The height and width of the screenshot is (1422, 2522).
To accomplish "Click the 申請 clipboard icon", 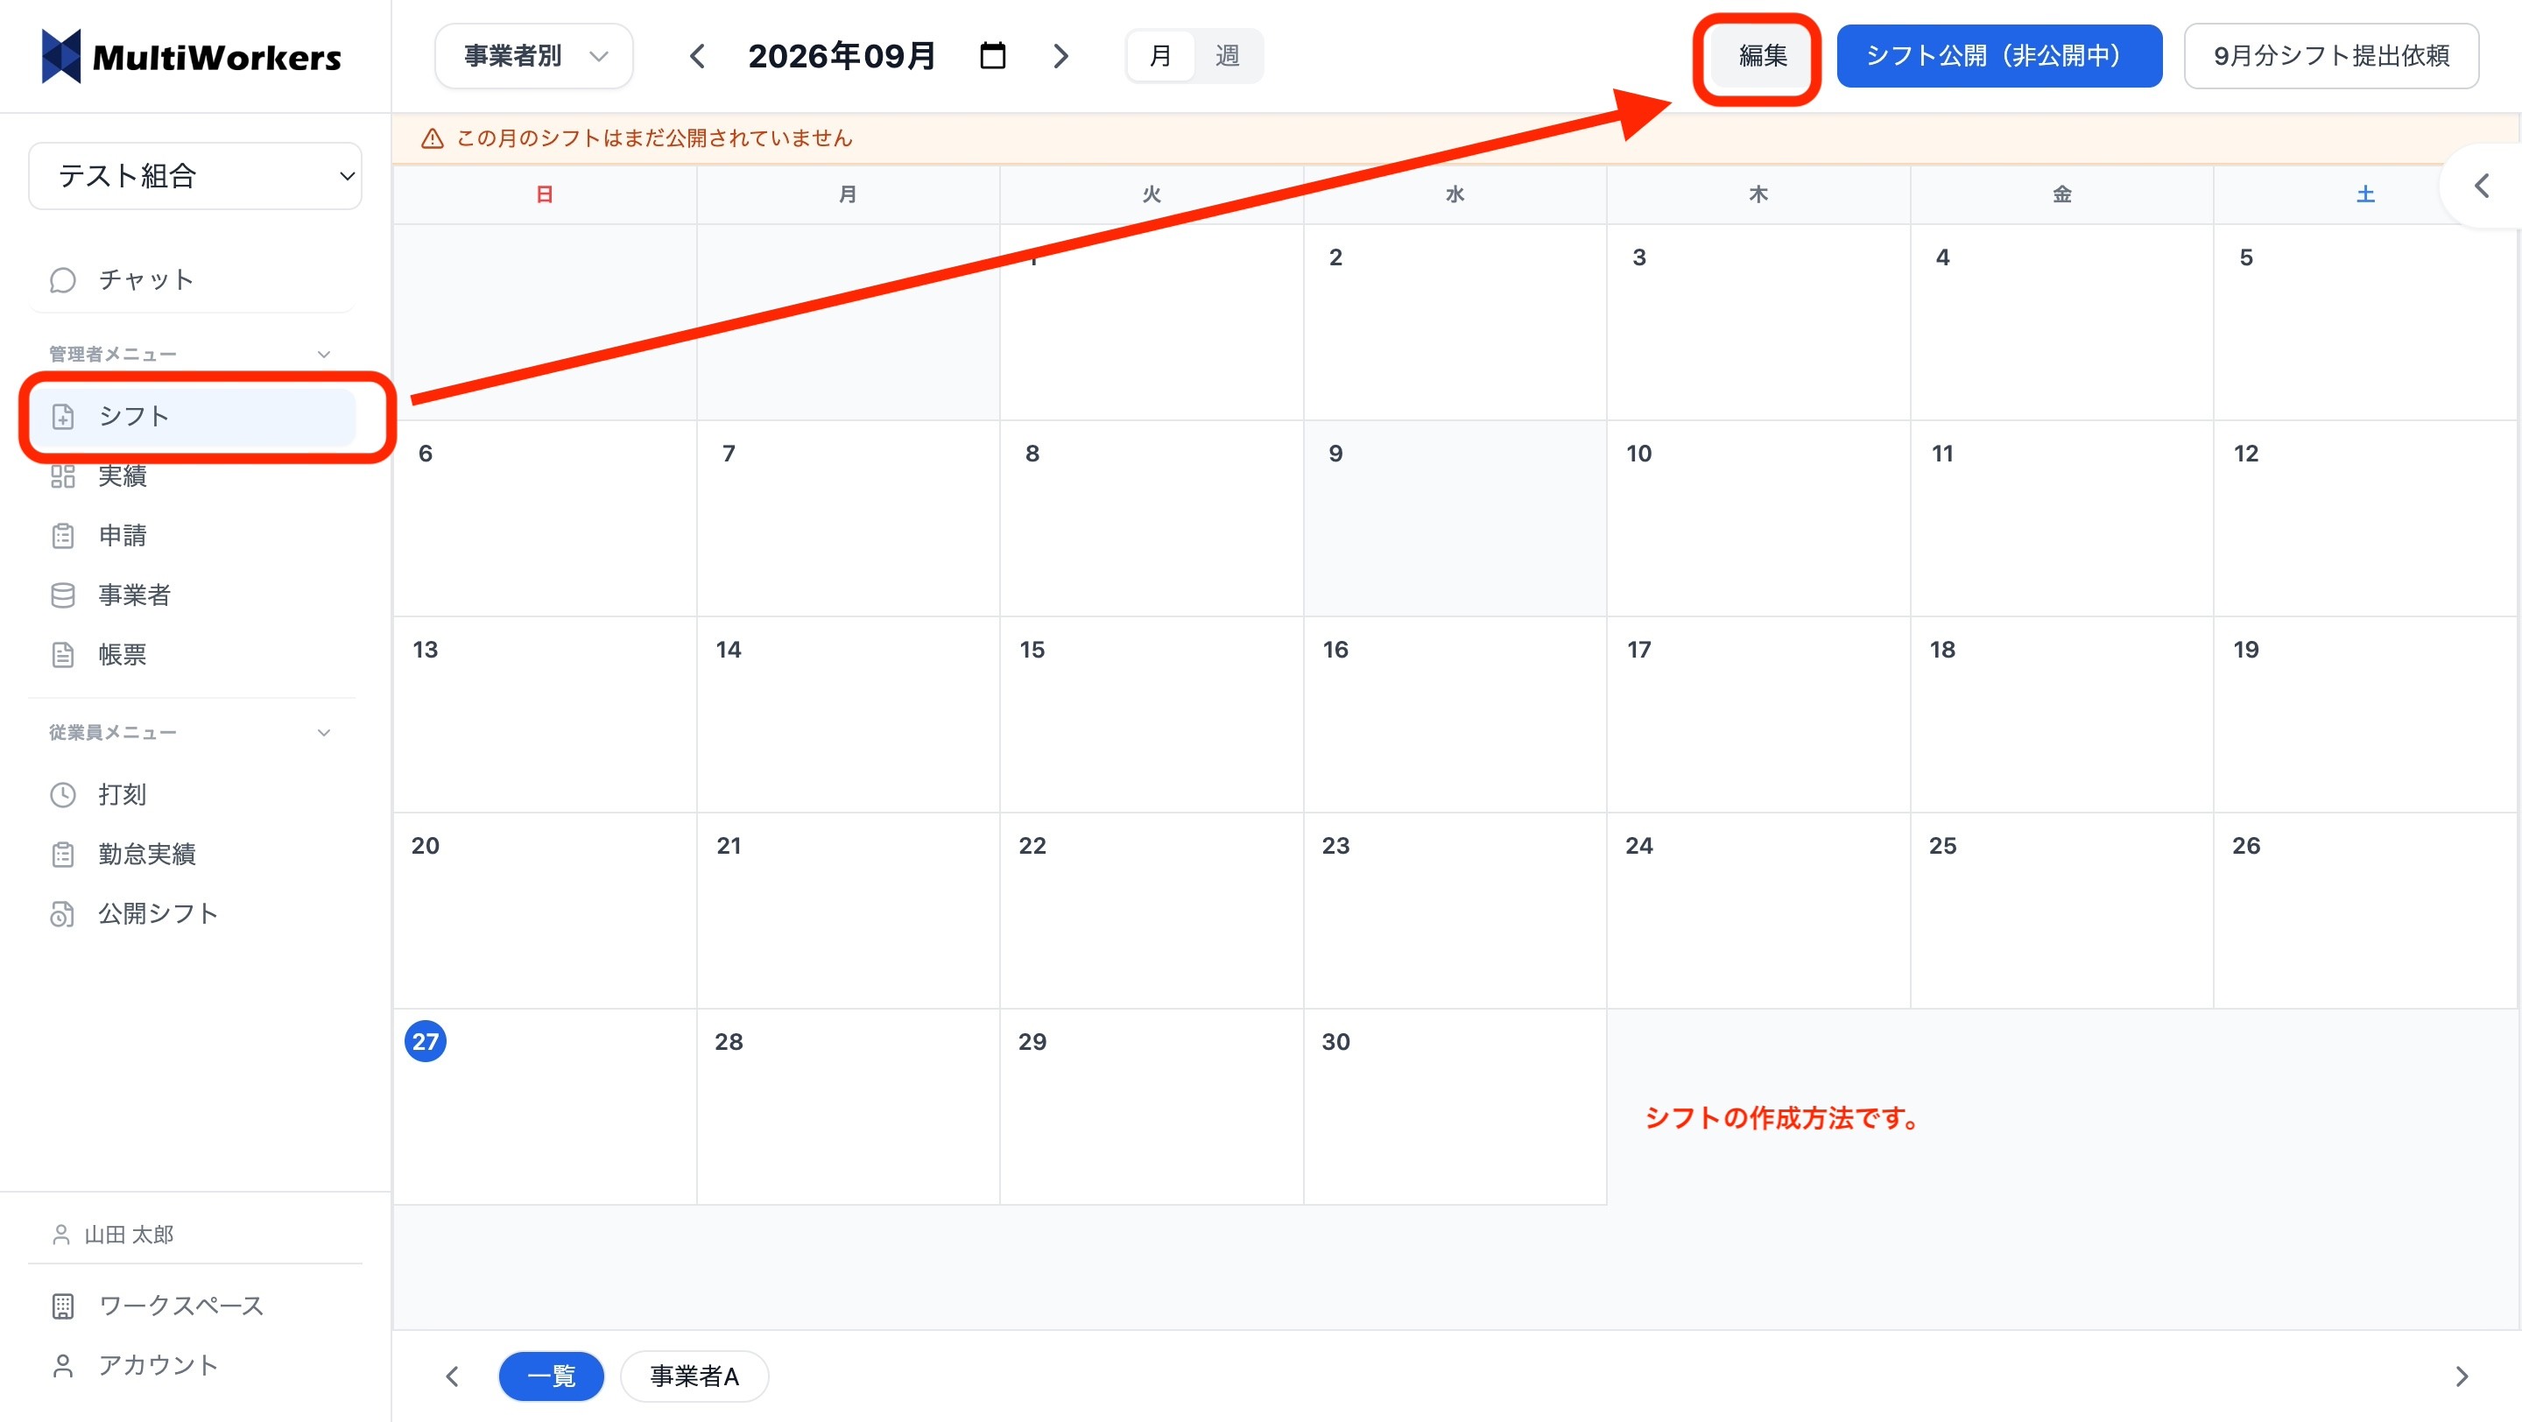I will point(63,536).
